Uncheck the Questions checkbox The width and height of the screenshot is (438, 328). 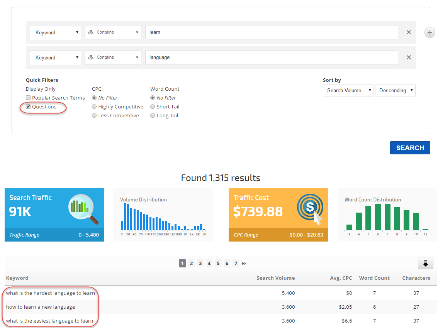click(x=28, y=107)
